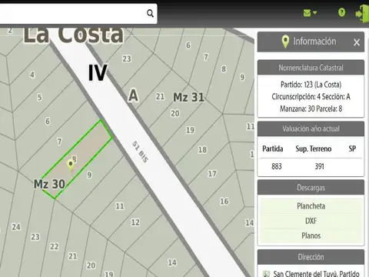The height and width of the screenshot is (277, 369).
Task: Select the Sup. Terreno value 391
Action: point(320,166)
